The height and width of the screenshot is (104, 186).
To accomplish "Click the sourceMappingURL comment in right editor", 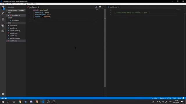I will click(132, 12).
